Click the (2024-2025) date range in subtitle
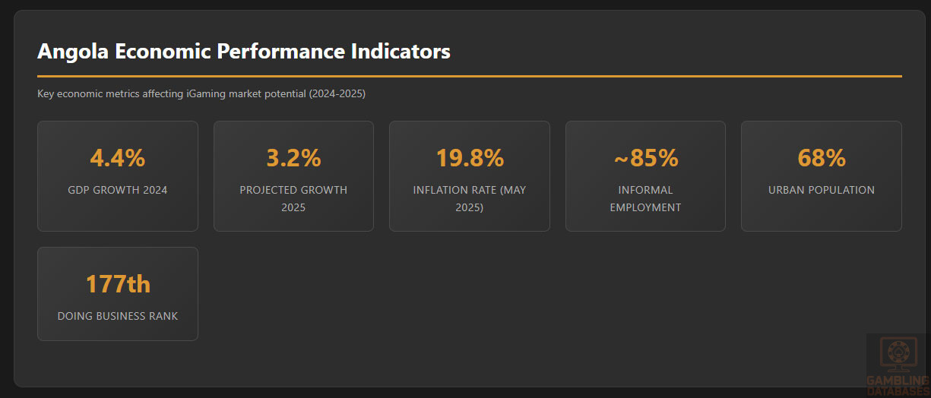 (337, 93)
